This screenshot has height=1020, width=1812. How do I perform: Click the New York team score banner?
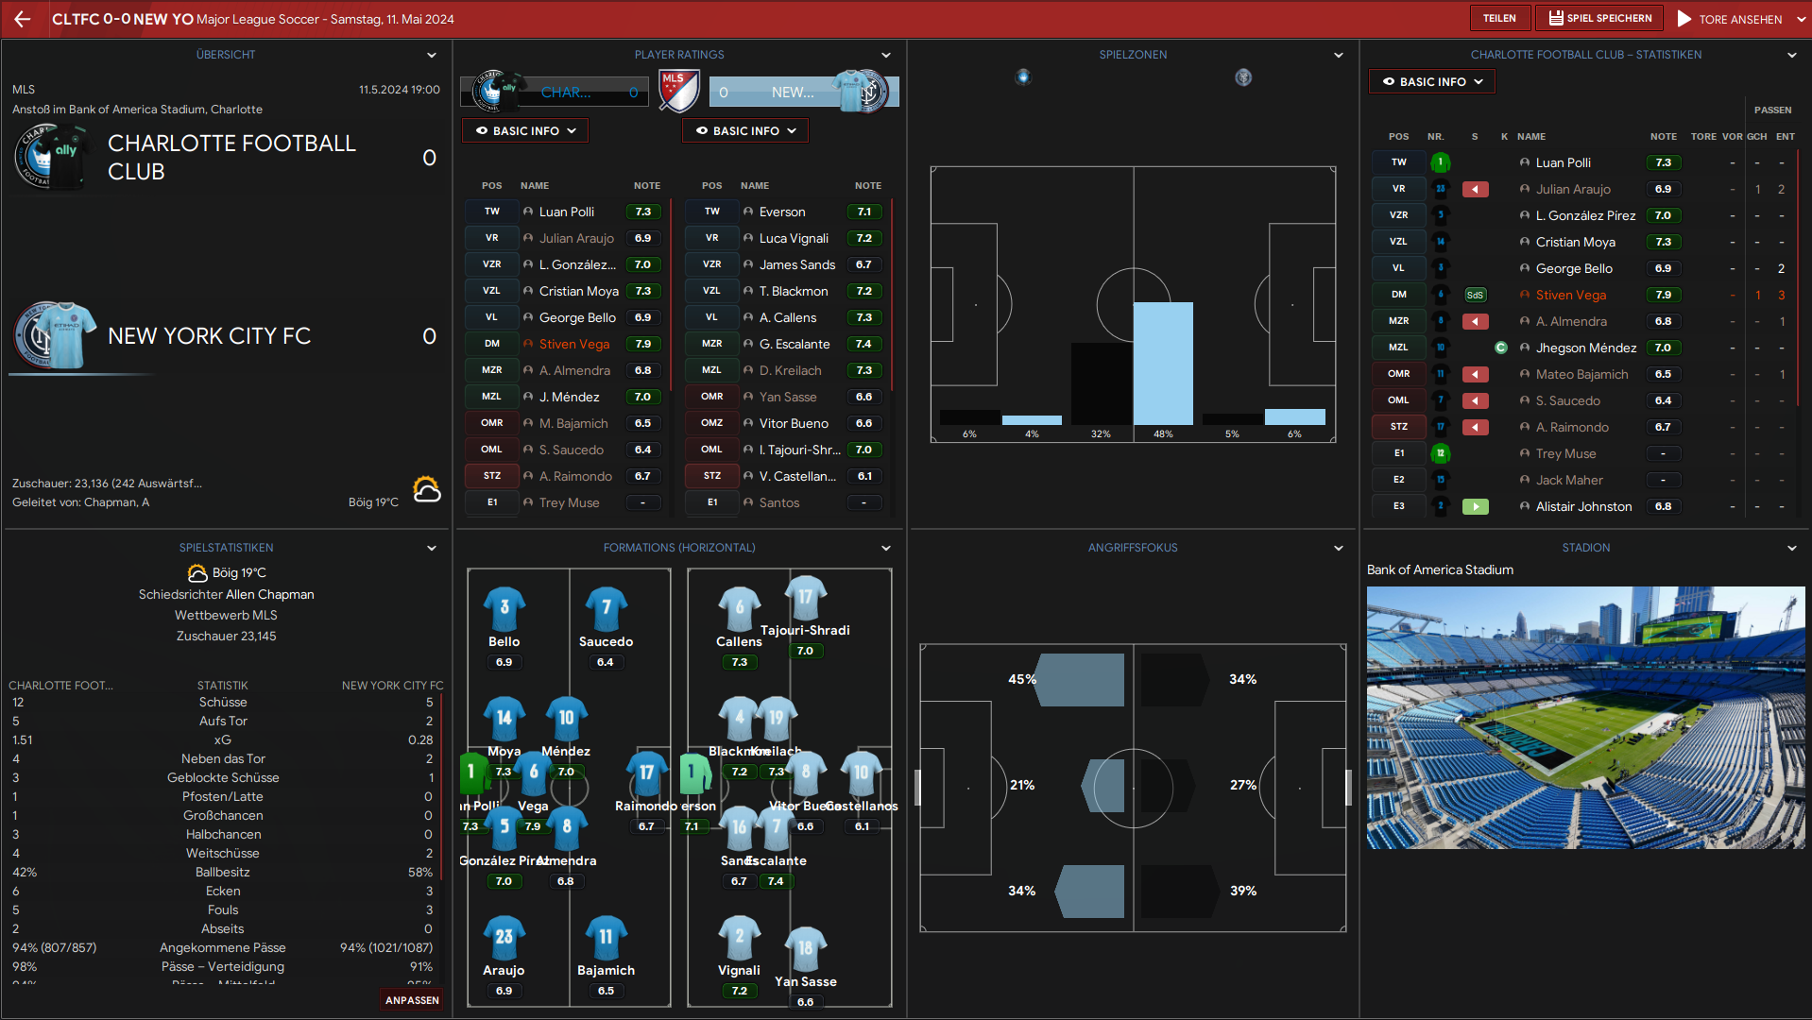click(x=803, y=92)
